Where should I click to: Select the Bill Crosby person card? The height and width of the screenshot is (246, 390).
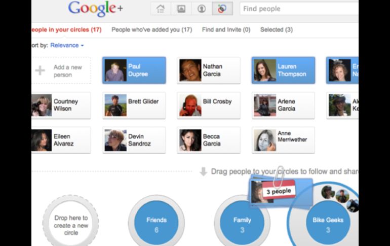point(209,106)
